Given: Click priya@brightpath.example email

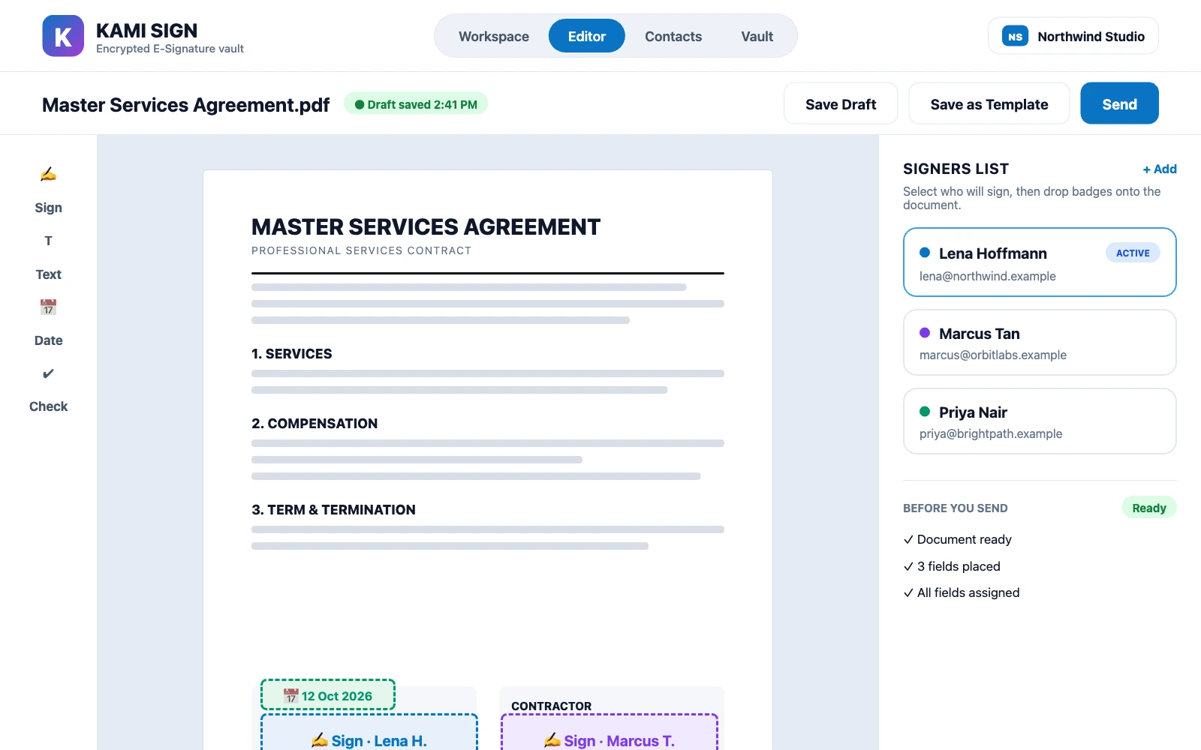Looking at the screenshot, I should tap(991, 433).
